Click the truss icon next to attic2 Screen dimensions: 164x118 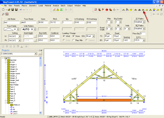[12, 112]
